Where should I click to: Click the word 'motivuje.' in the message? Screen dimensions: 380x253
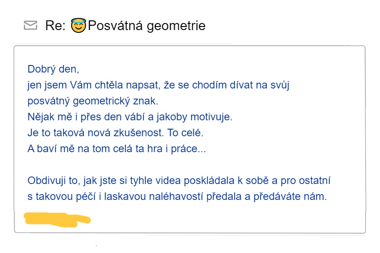click(x=211, y=117)
